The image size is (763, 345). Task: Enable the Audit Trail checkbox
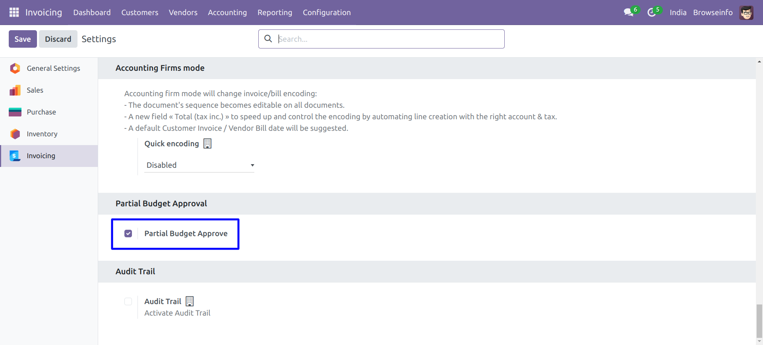(128, 301)
